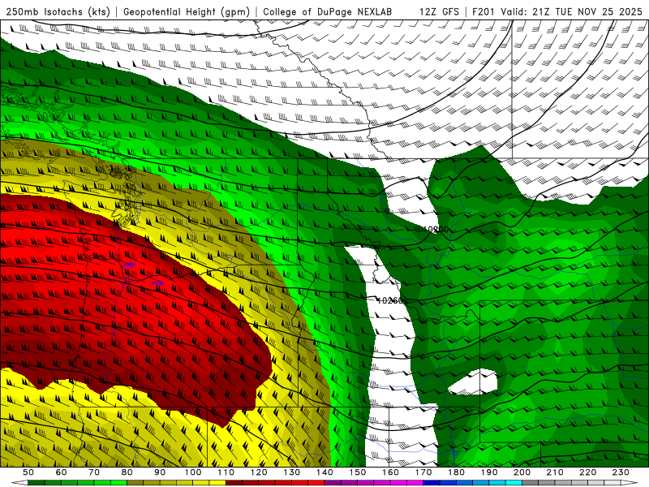649x487 pixels.
Task: Click the bright green swatch just left of 80
Action: pos(118,482)
